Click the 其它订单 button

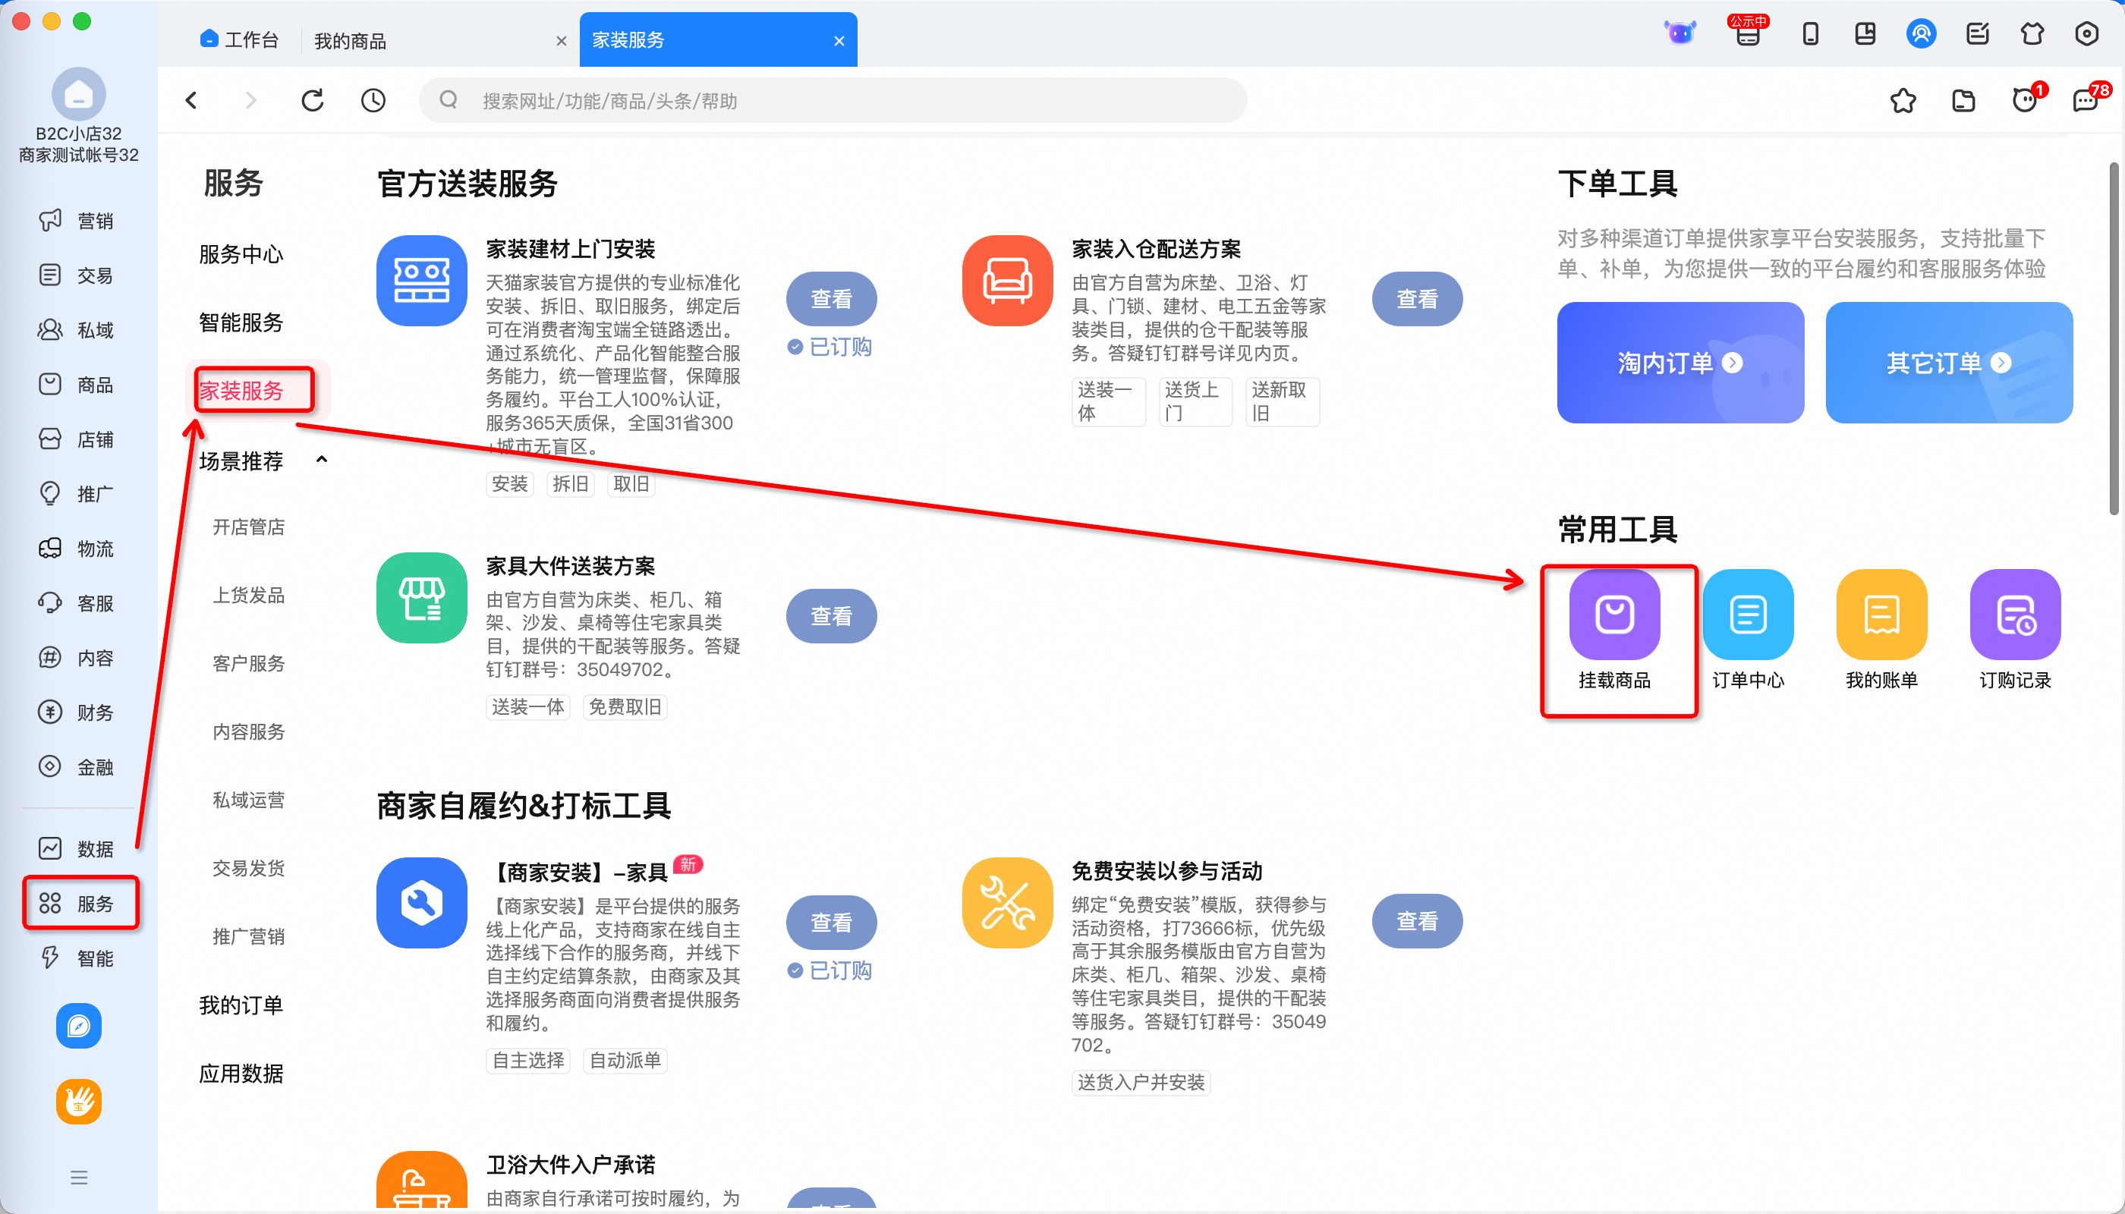pos(1948,363)
